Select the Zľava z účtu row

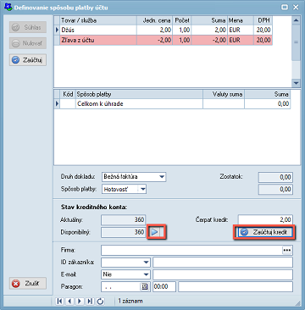pos(164,40)
